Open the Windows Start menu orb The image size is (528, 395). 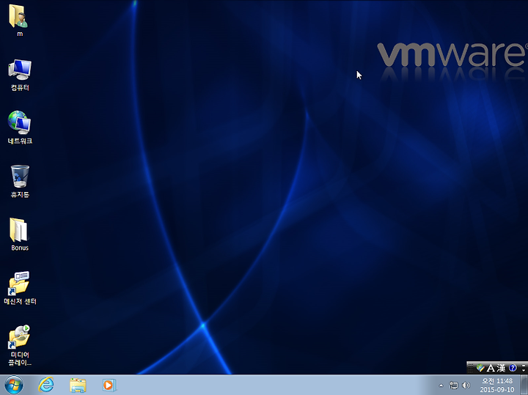pyautogui.click(x=14, y=385)
